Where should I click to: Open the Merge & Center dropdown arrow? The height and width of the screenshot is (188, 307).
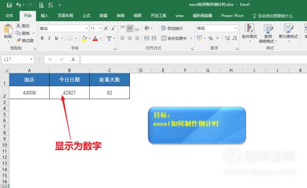tap(191, 38)
